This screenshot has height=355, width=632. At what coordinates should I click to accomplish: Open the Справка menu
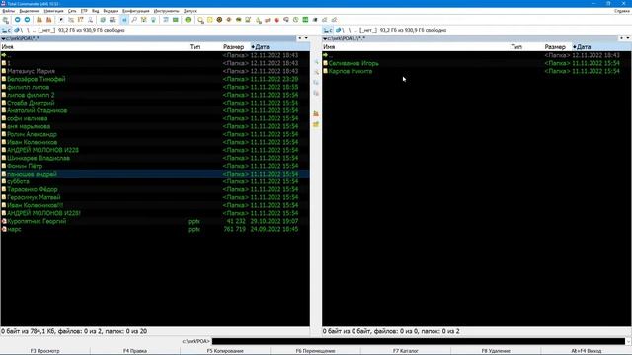(x=622, y=11)
